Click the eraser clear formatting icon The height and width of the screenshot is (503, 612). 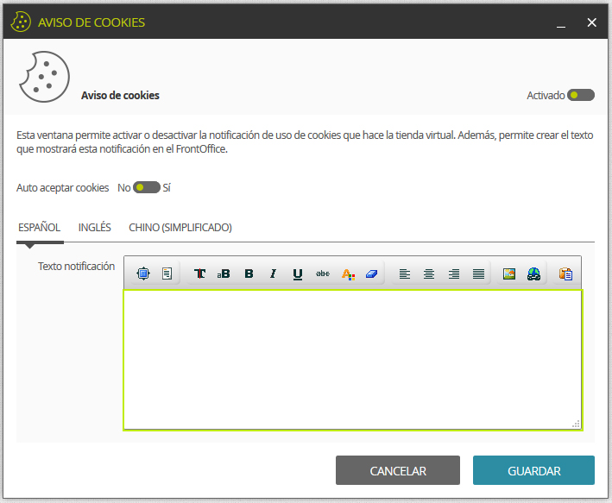371,274
